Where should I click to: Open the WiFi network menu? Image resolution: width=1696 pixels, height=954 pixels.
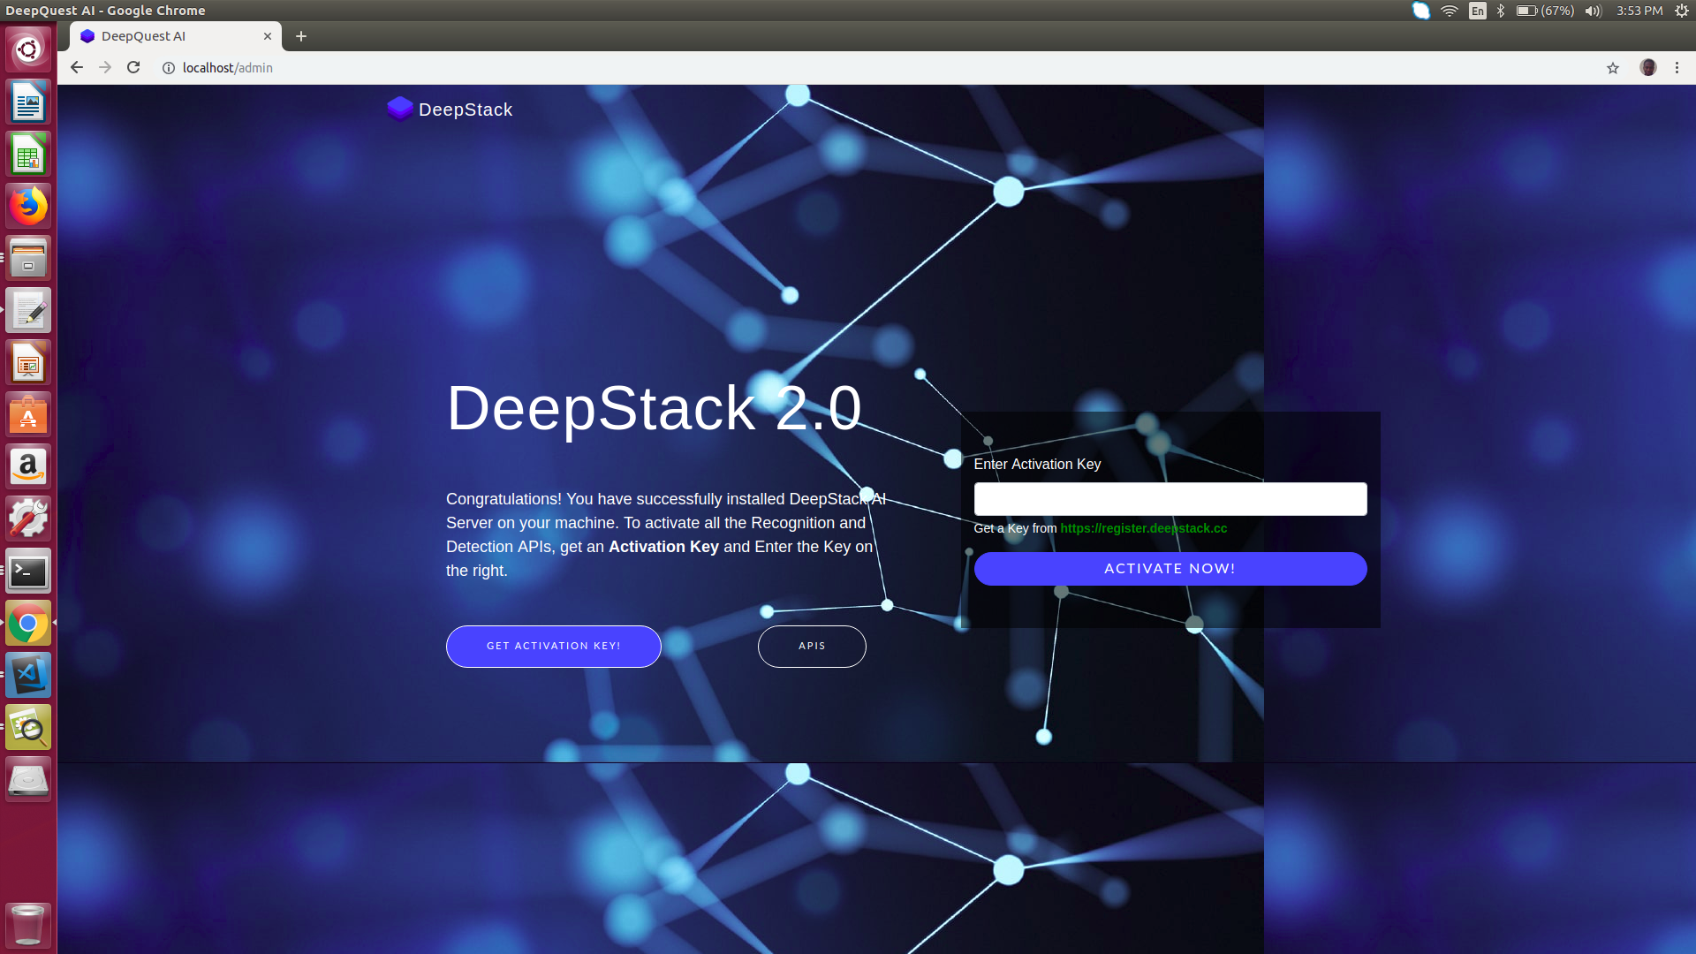1449,11
